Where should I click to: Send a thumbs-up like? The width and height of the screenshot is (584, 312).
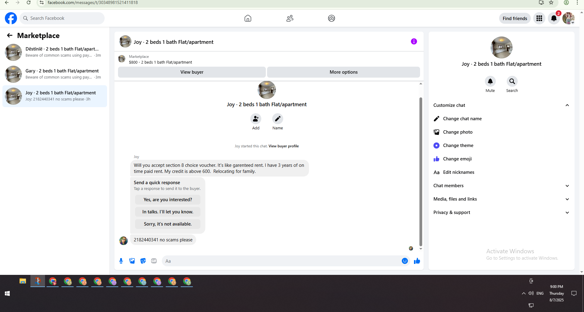417,261
